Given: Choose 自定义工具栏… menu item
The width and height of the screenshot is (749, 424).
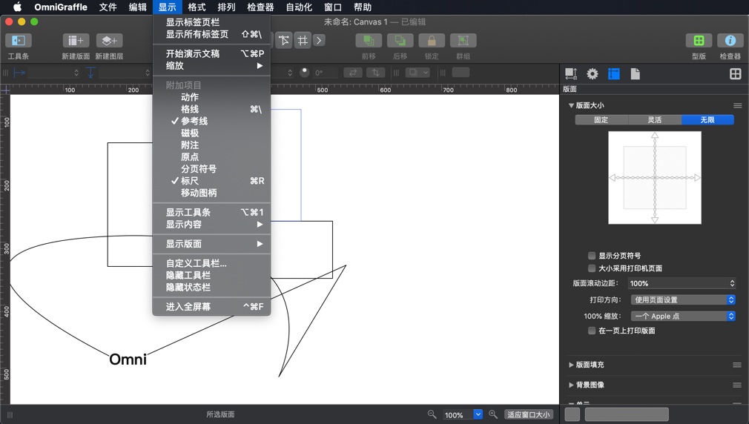Looking at the screenshot, I should click(211, 264).
